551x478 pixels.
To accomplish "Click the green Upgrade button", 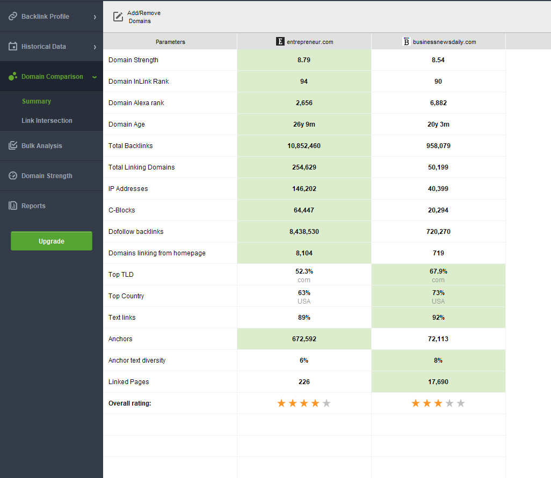I will point(52,241).
